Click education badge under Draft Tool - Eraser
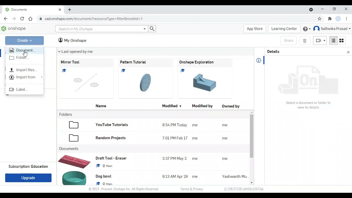 pyautogui.click(x=98, y=166)
